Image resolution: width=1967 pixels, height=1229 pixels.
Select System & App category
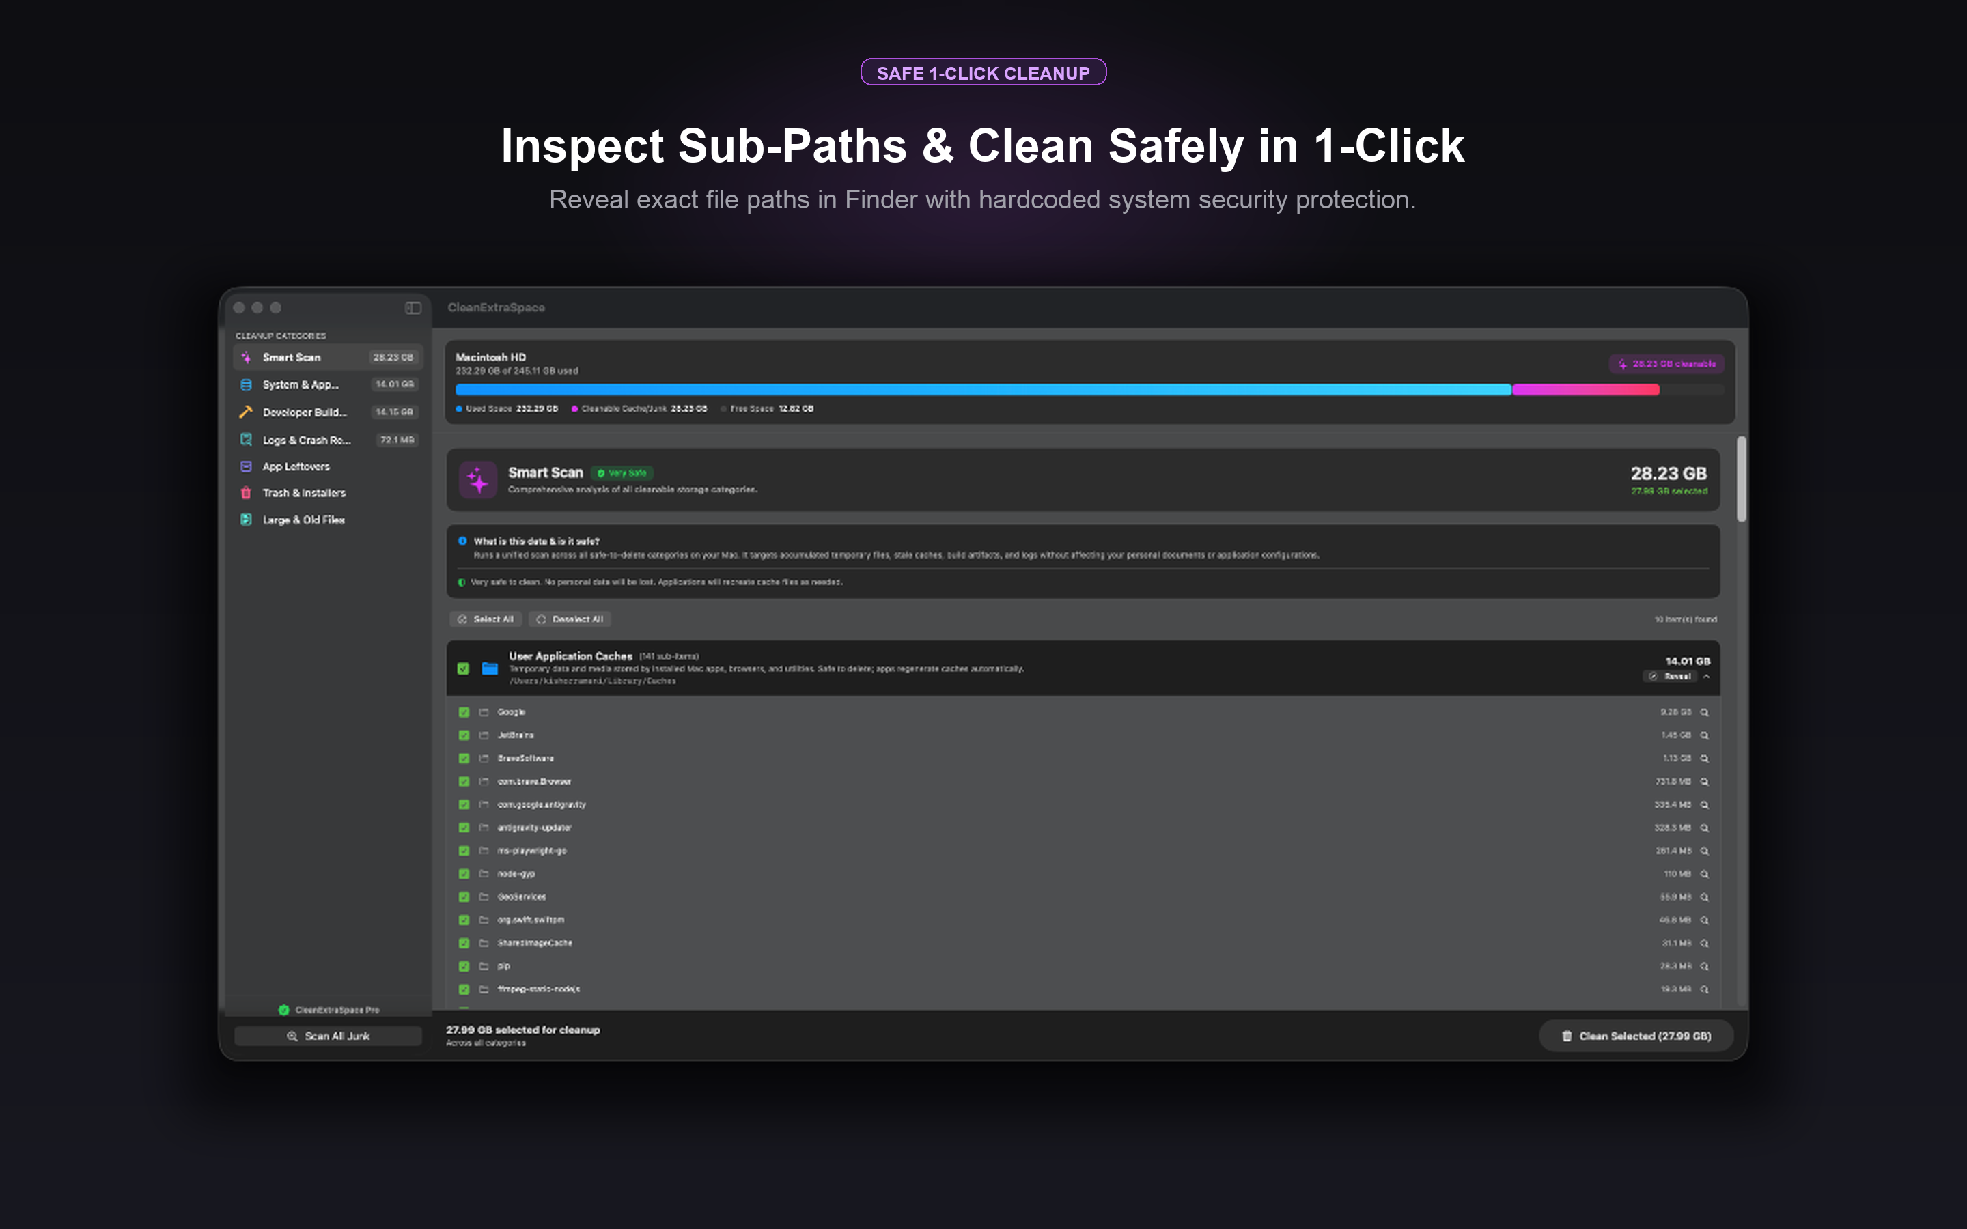pos(329,384)
